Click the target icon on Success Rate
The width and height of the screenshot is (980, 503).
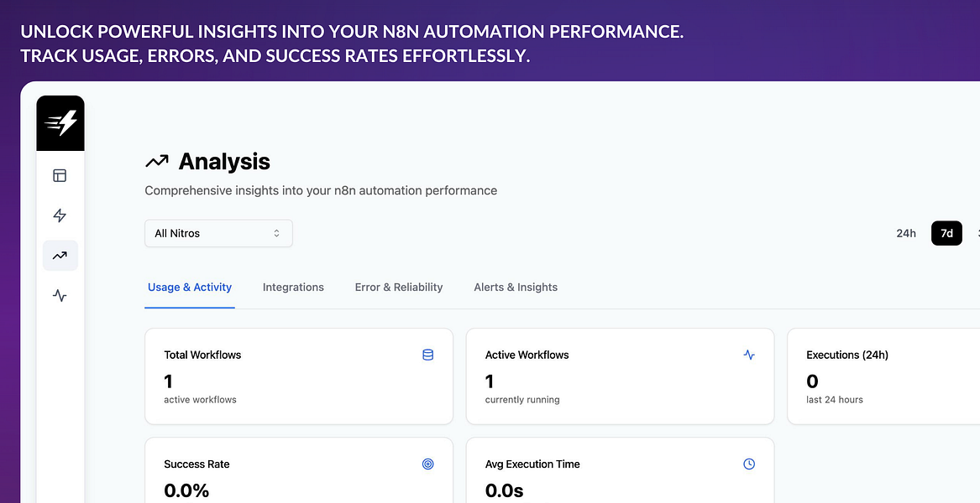[x=427, y=464]
